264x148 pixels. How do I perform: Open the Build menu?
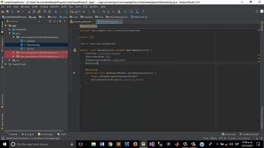64,7
